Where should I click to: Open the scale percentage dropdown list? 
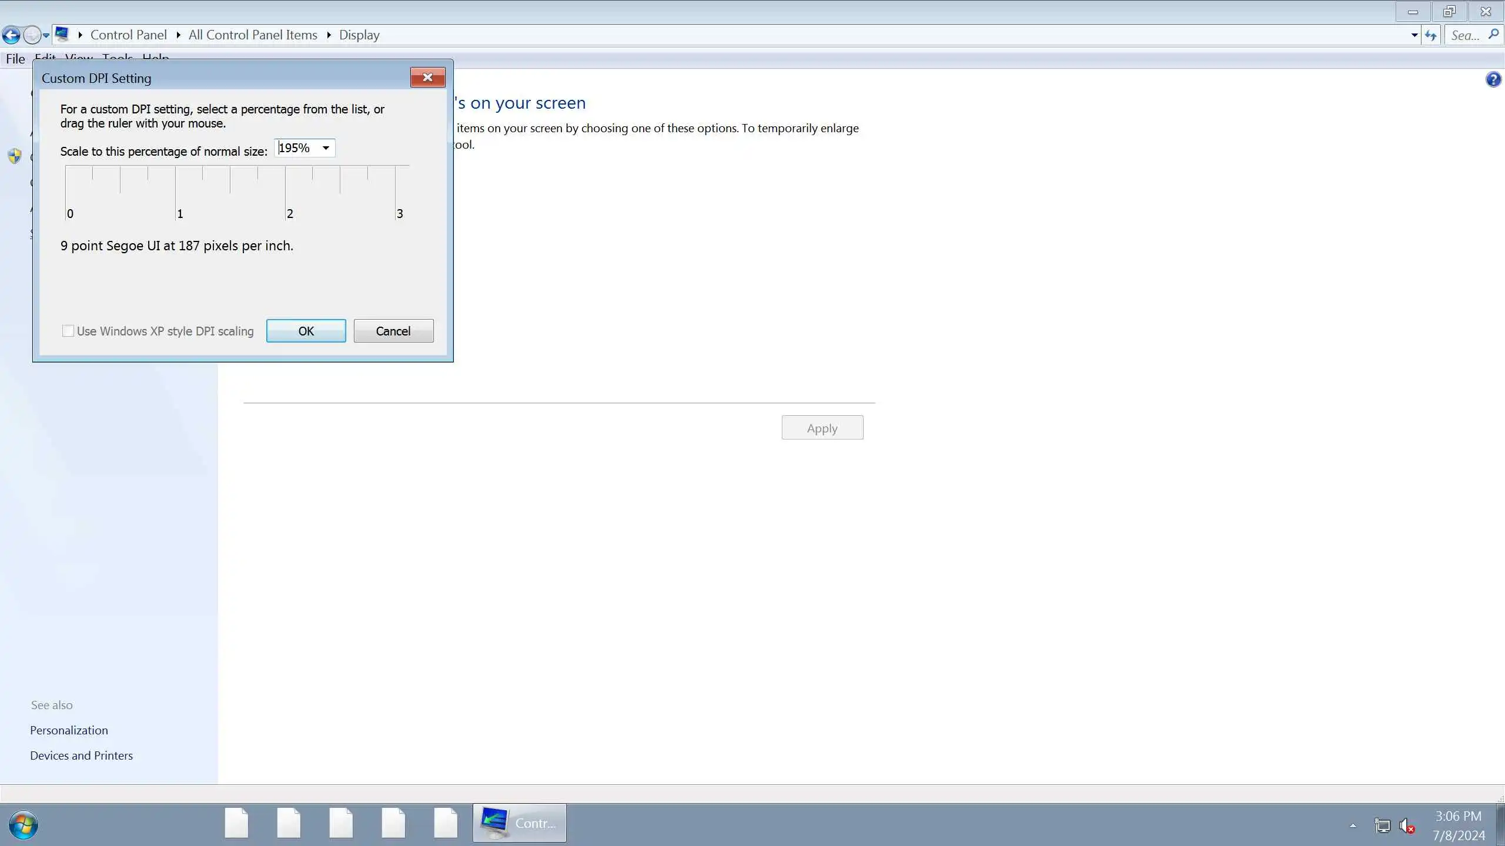[x=326, y=148]
